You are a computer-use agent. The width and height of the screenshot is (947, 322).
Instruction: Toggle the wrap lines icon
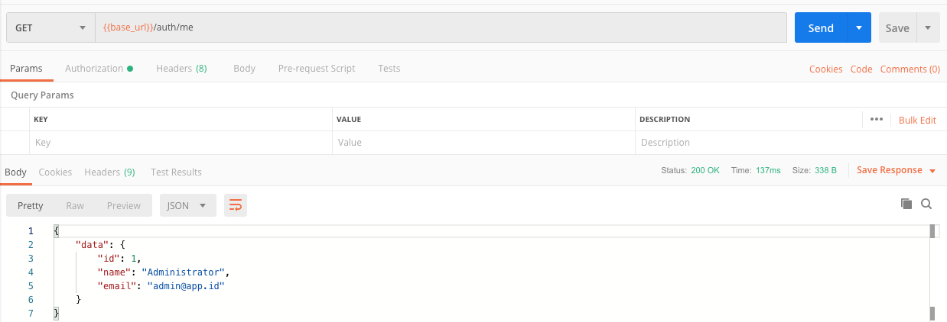(236, 205)
